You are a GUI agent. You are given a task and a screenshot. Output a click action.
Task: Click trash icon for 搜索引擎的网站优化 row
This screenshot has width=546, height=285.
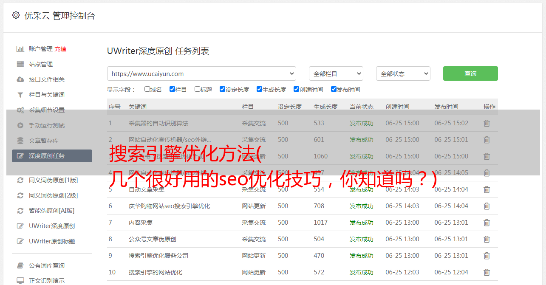[x=487, y=272]
